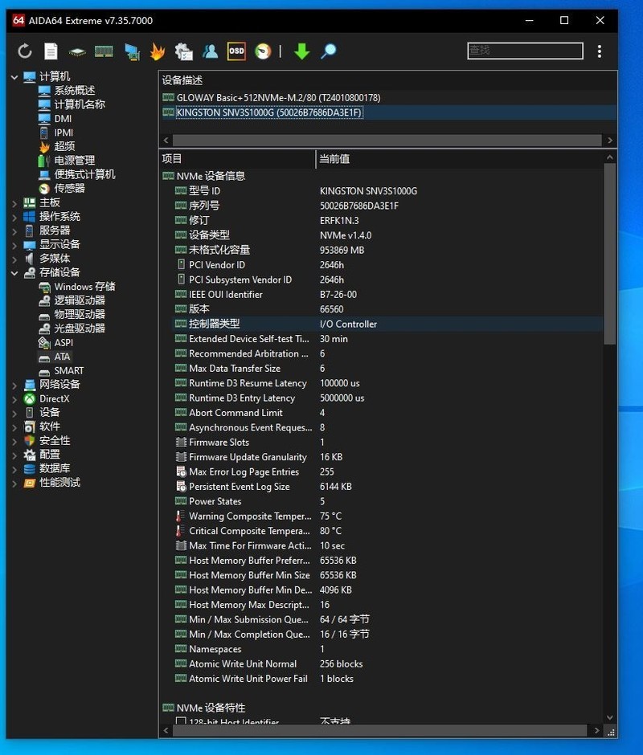Viewport: 643px width, 755px height.
Task: Open the three-dot menu at top right
Action: click(x=600, y=51)
